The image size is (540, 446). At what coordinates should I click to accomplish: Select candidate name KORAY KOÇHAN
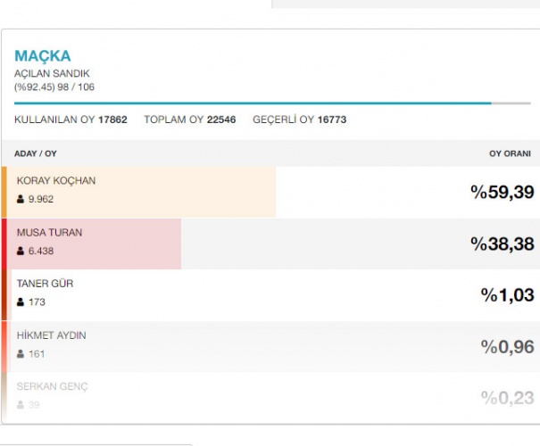click(56, 181)
